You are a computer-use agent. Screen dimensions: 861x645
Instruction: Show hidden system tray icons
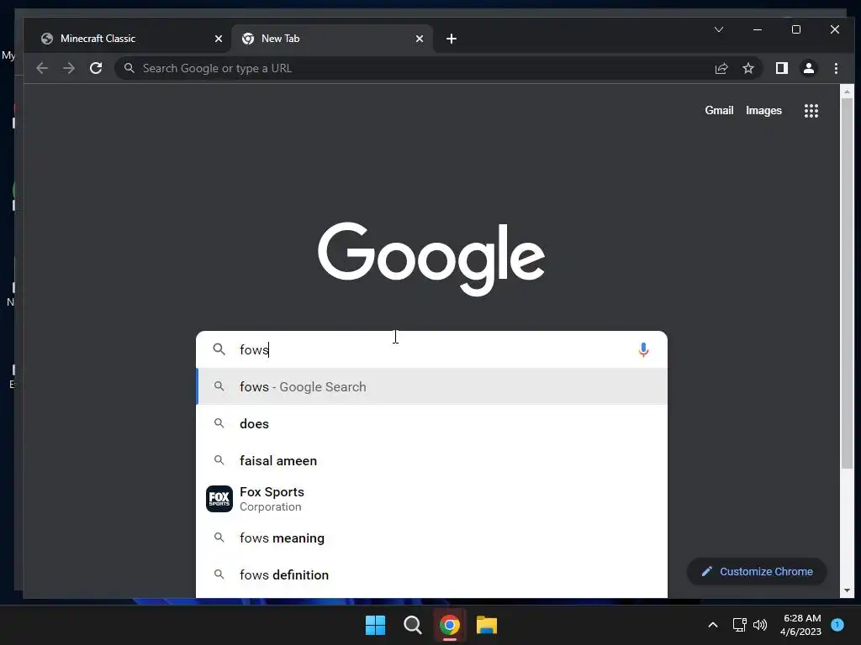point(713,625)
